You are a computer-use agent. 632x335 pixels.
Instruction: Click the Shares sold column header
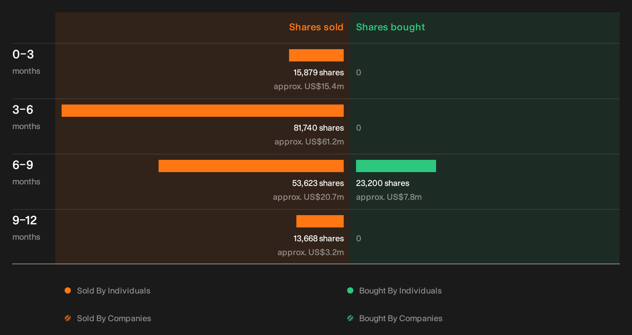(316, 27)
